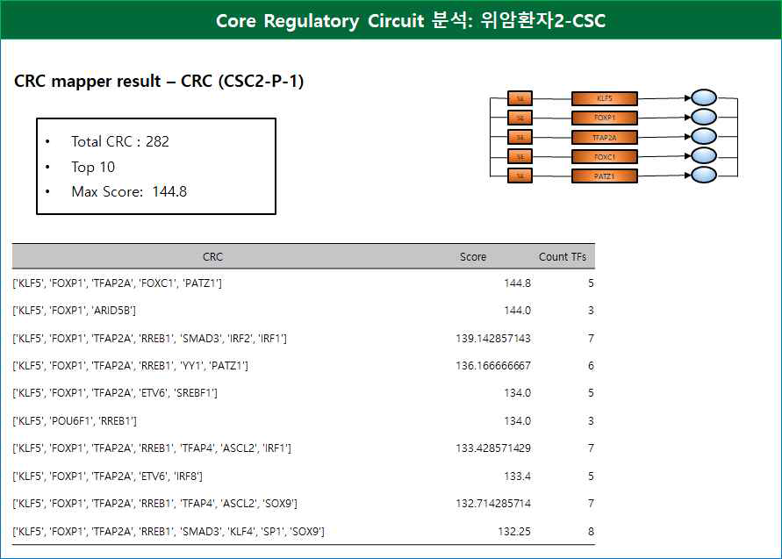782x559 pixels.
Task: Click the score value 132.25
Action: point(514,532)
